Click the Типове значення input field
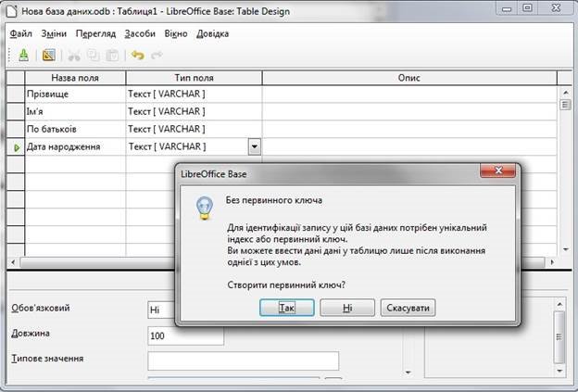Screen dimensions: 578x392 point(244,360)
